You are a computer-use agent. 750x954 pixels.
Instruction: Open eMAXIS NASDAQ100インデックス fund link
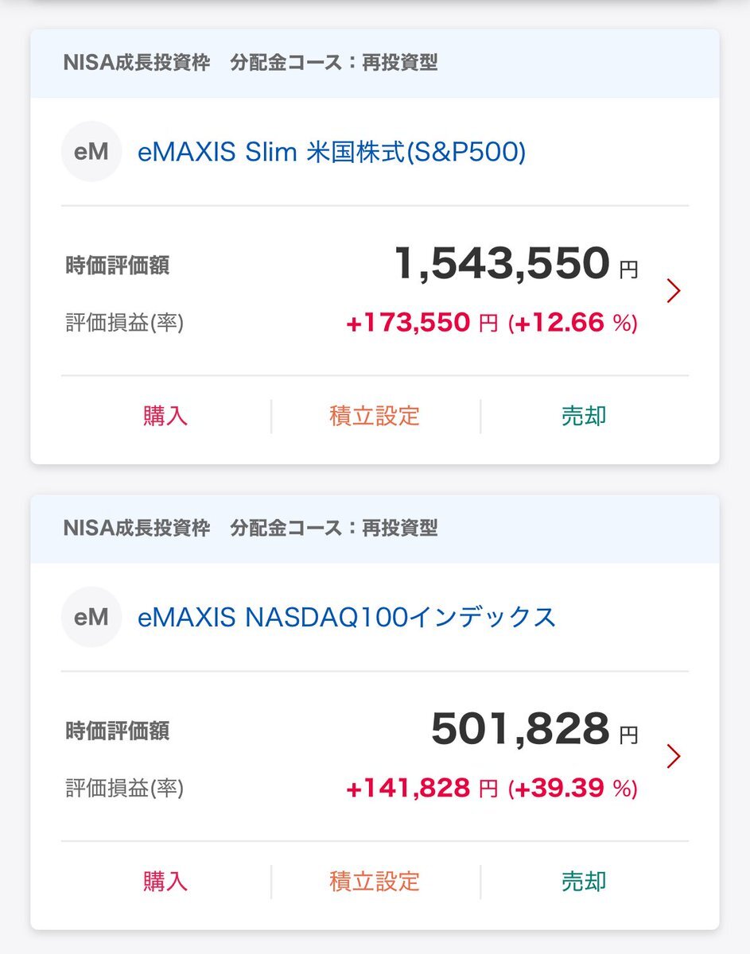click(x=347, y=618)
